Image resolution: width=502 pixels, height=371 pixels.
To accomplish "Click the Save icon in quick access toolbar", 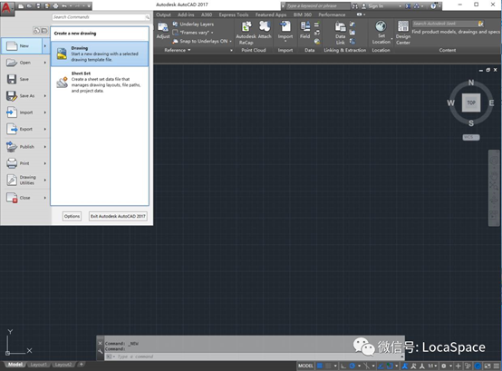I will point(38,6).
